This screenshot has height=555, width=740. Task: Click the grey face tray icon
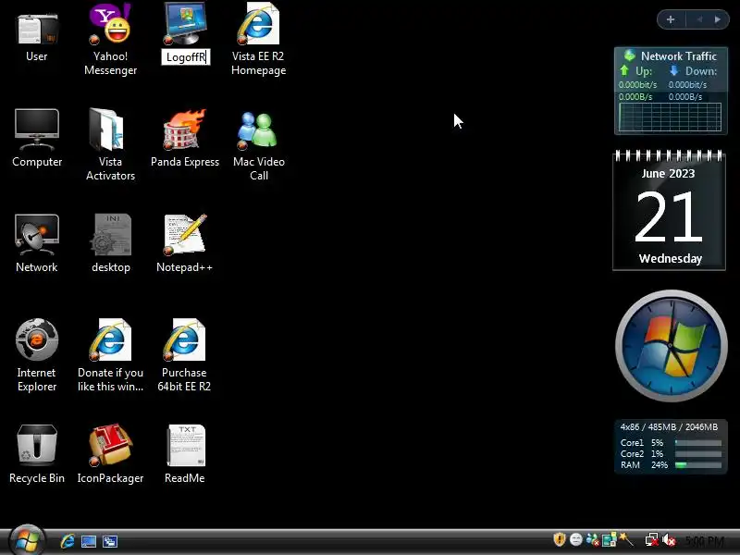(x=575, y=539)
